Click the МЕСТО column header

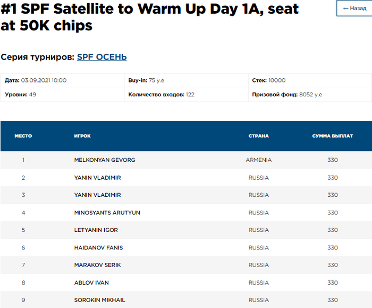[x=23, y=136]
